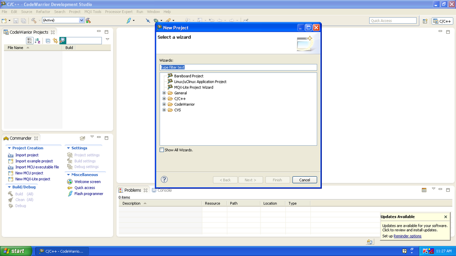The height and width of the screenshot is (256, 456).
Task: Click the Cancel button in New Project
Action: point(304,180)
